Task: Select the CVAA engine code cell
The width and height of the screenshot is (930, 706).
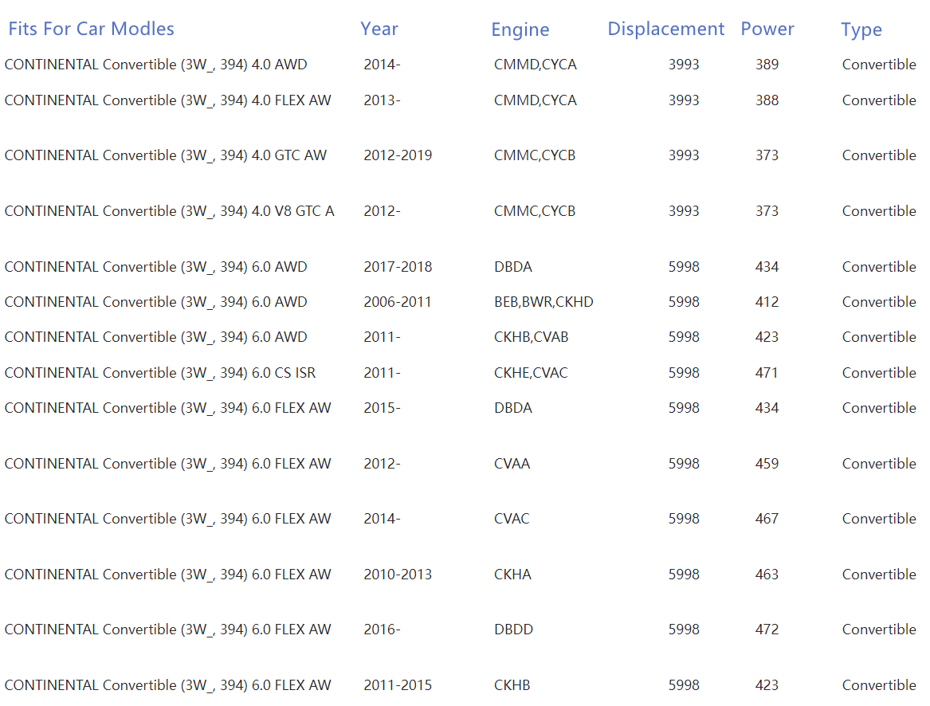Action: click(x=512, y=464)
